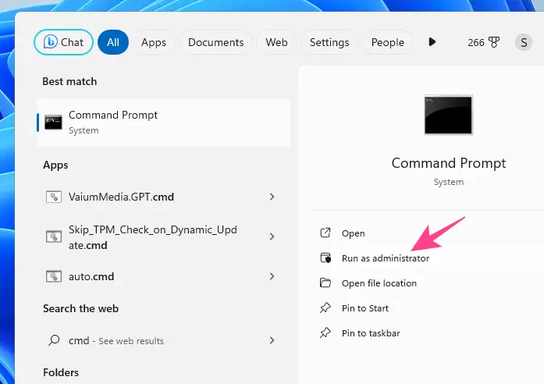544x384 pixels.
Task: Switch to People filter tab
Action: [x=388, y=42]
